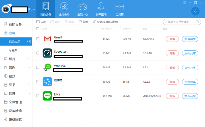Open the 应用市场 app market tab
The height and width of the screenshot is (127, 205).
[64, 9]
